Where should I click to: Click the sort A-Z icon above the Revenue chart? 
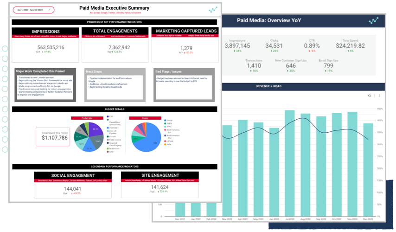369,96
